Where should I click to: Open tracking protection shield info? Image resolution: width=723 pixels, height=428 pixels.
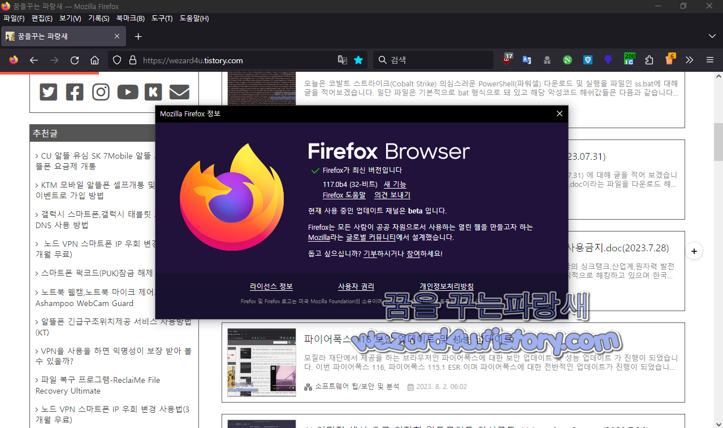[117, 60]
